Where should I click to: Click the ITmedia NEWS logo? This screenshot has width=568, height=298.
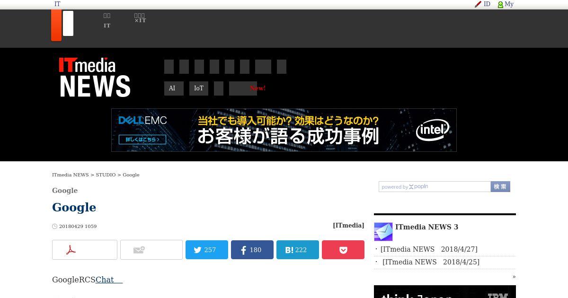[95, 77]
